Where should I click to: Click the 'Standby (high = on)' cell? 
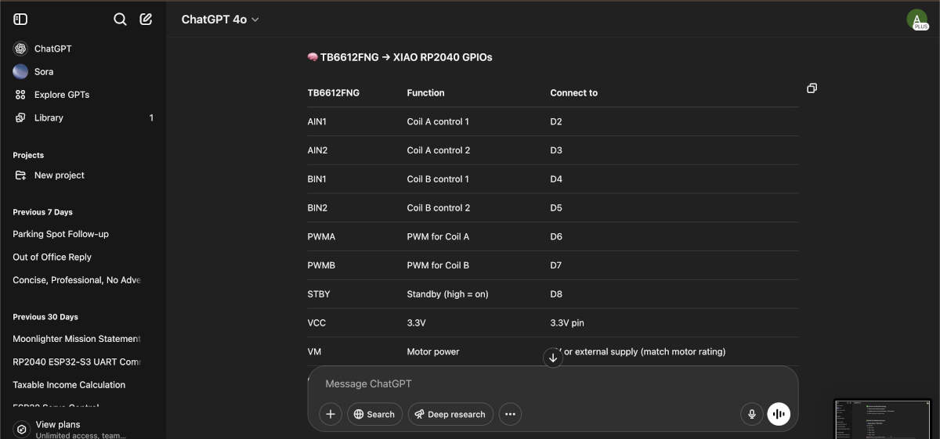[447, 294]
